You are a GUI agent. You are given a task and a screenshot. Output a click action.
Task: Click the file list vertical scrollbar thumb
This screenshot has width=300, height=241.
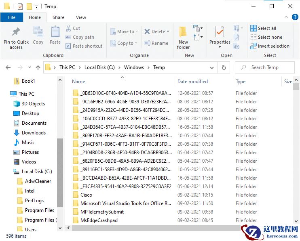tap(296, 86)
